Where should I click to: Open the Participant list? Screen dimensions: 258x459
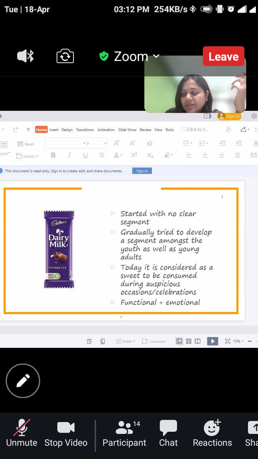124,433
